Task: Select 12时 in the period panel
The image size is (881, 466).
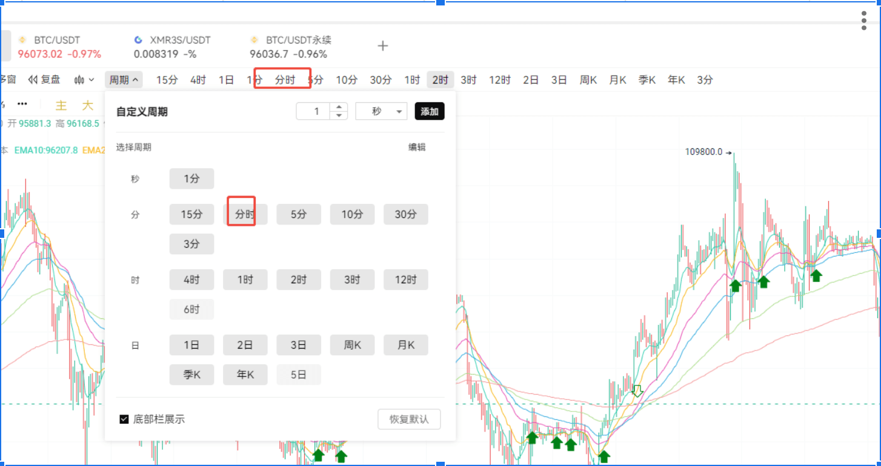Action: pos(406,280)
